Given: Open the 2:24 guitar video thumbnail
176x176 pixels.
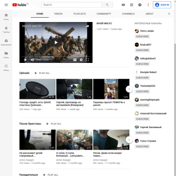Looking at the screenshot, I should pyautogui.click(x=111, y=140).
